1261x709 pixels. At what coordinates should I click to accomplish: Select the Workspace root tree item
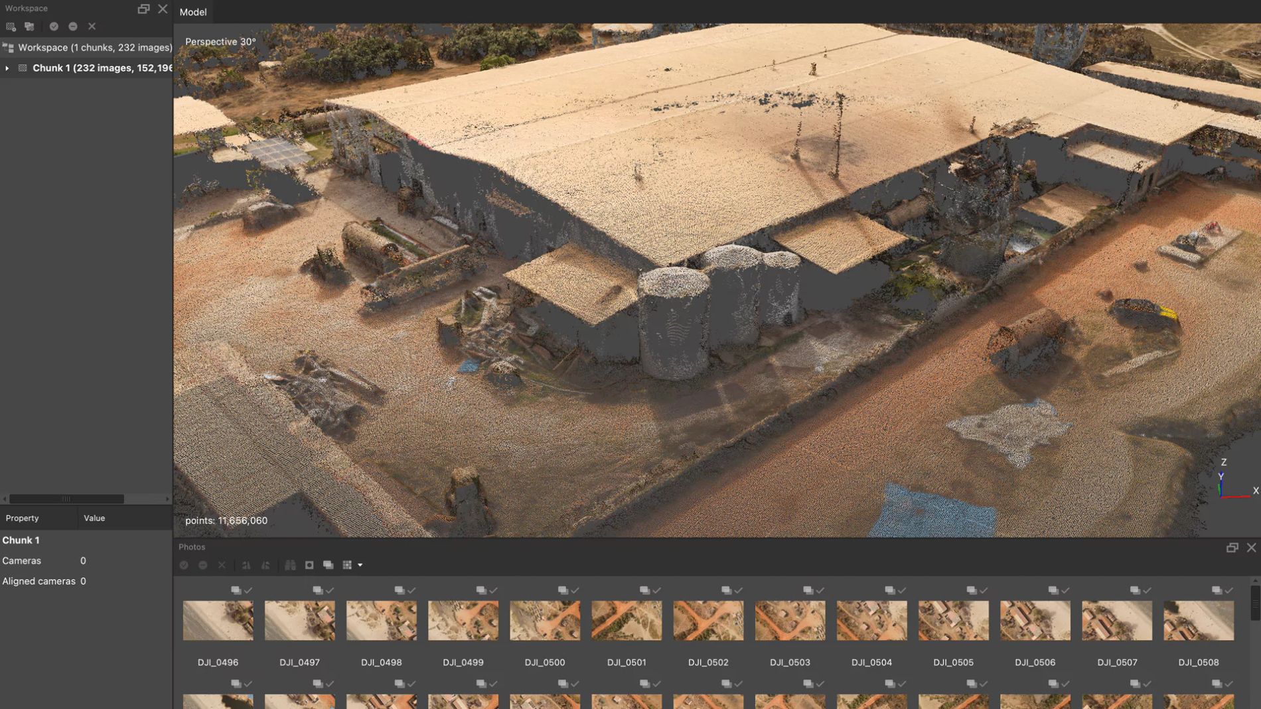point(94,48)
